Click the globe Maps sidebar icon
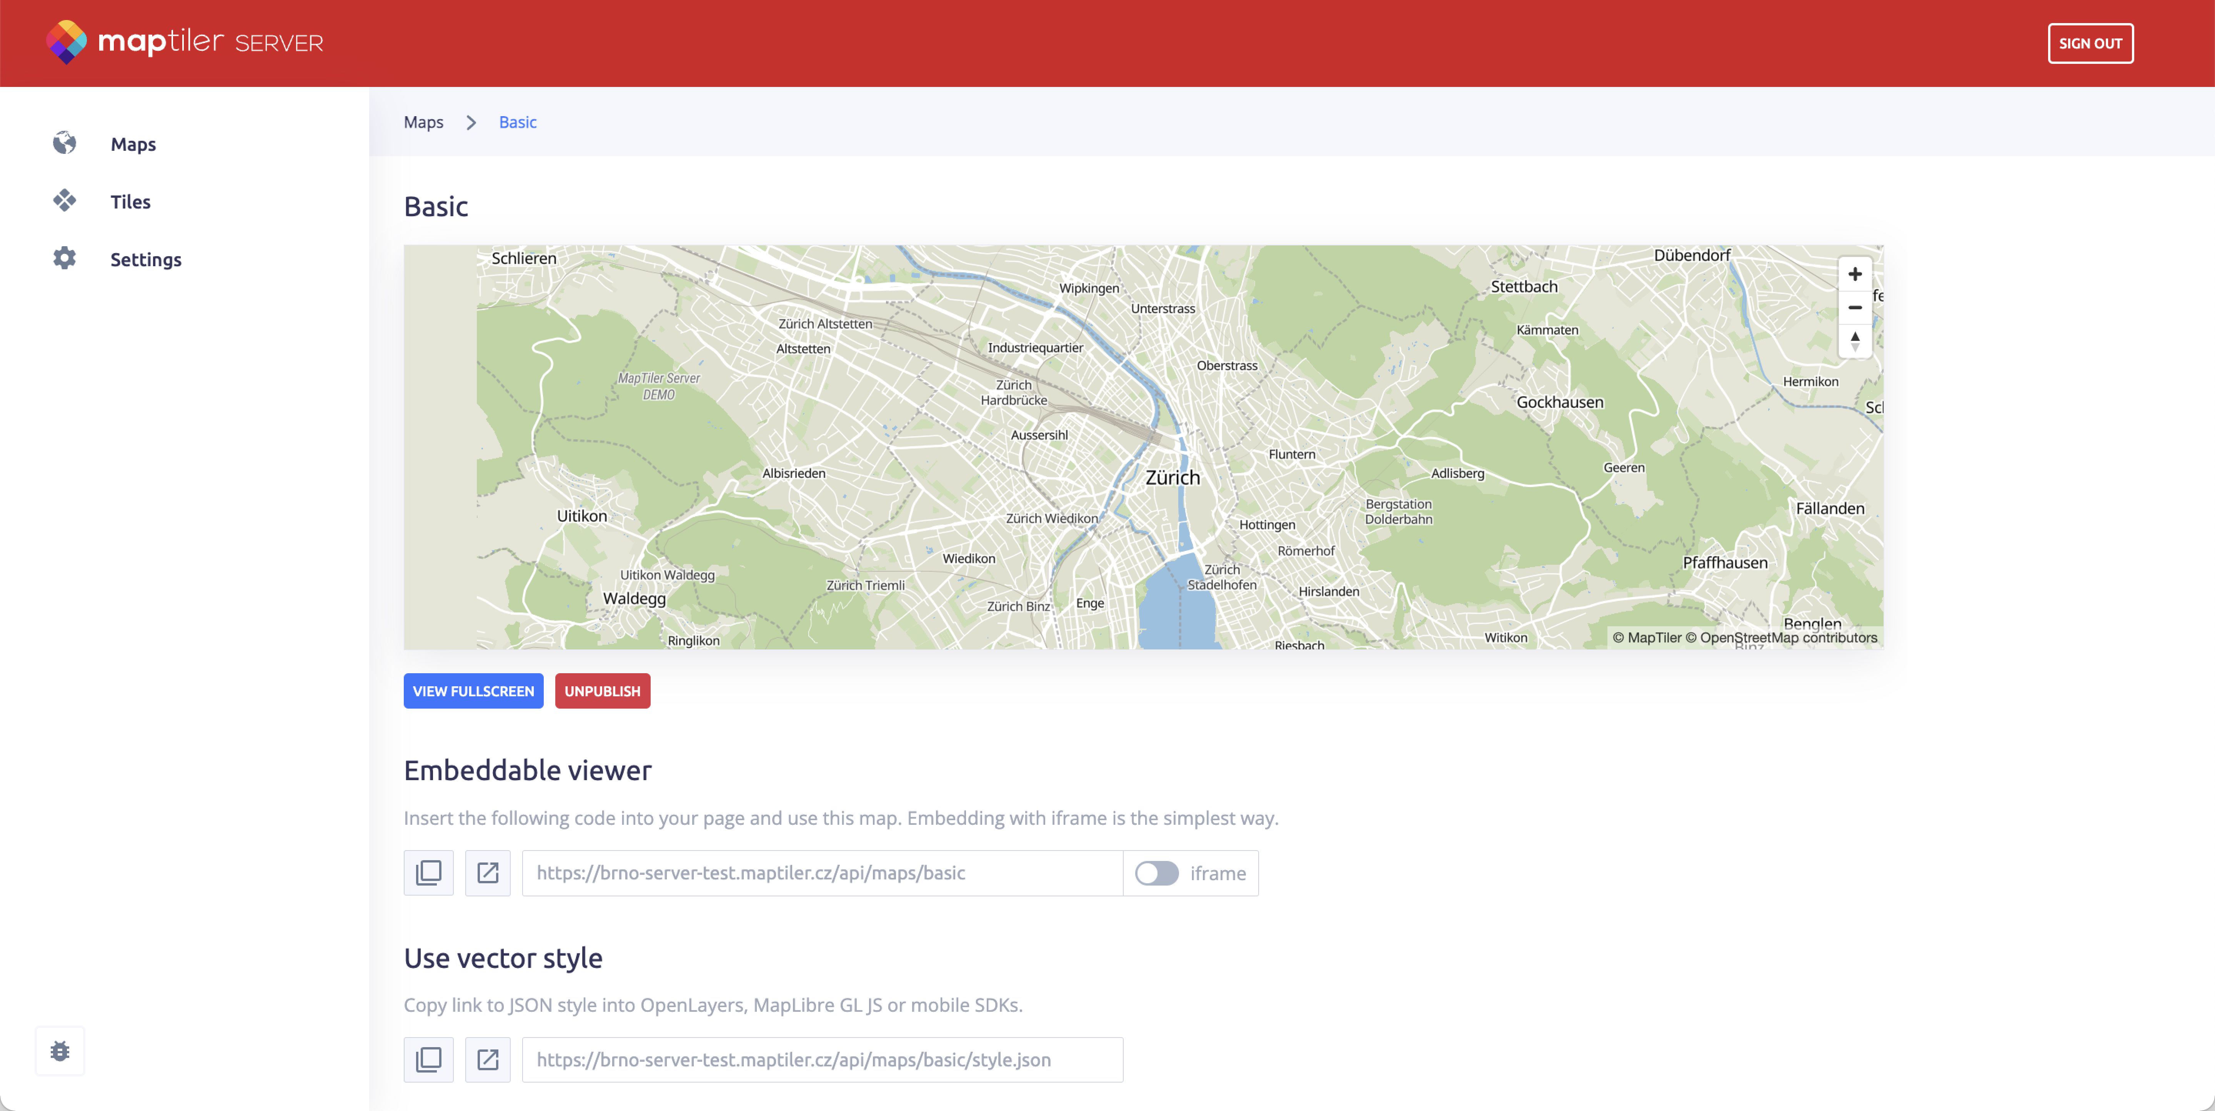 [x=65, y=143]
